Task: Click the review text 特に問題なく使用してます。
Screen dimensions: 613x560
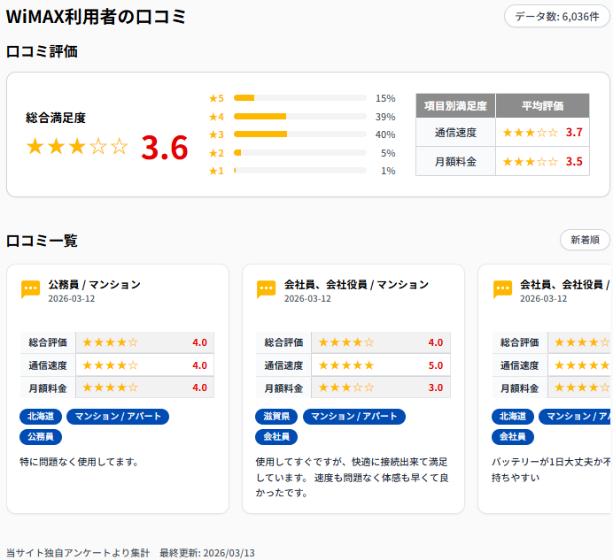Action: pyautogui.click(x=80, y=462)
